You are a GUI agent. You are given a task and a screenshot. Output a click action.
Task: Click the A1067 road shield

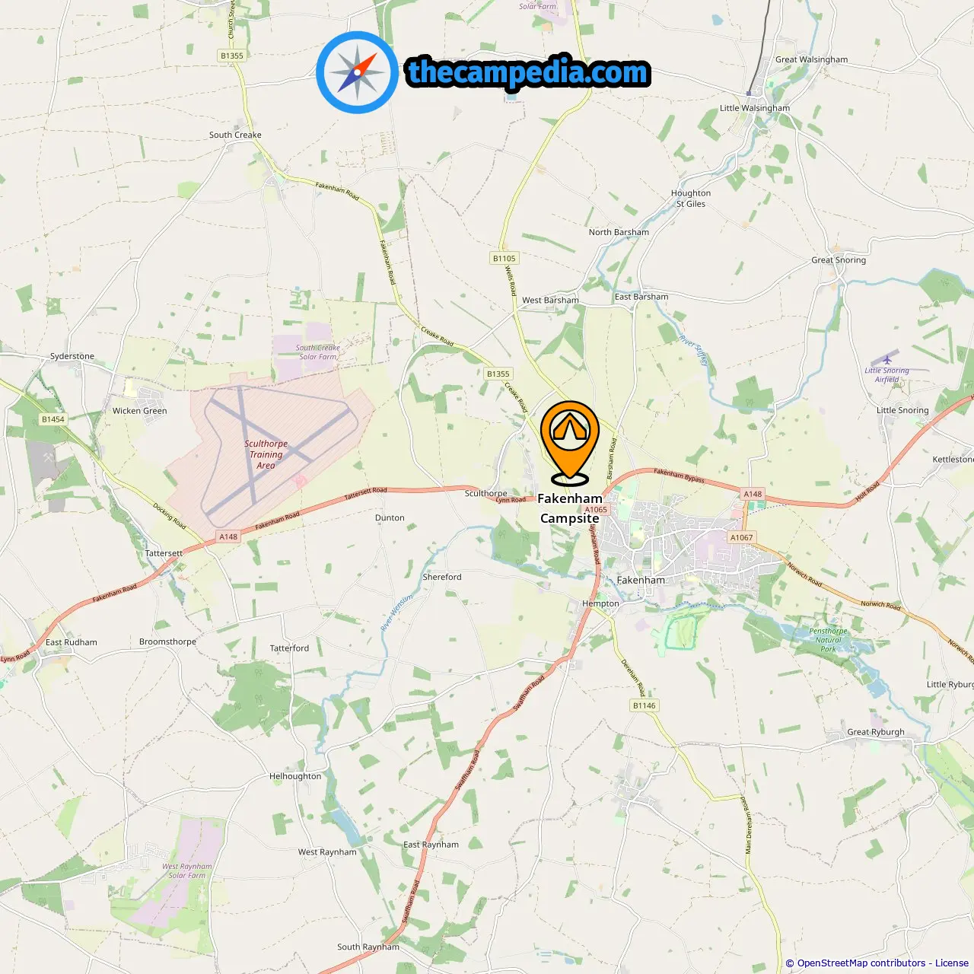[742, 537]
